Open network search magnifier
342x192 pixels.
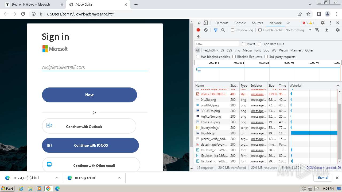[x=223, y=30]
